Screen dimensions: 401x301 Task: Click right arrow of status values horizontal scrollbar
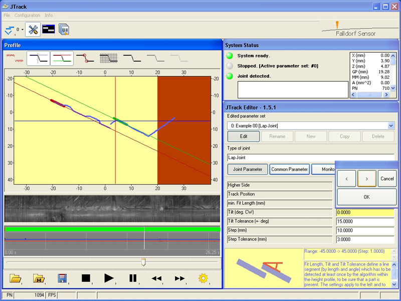pyautogui.click(x=386, y=94)
